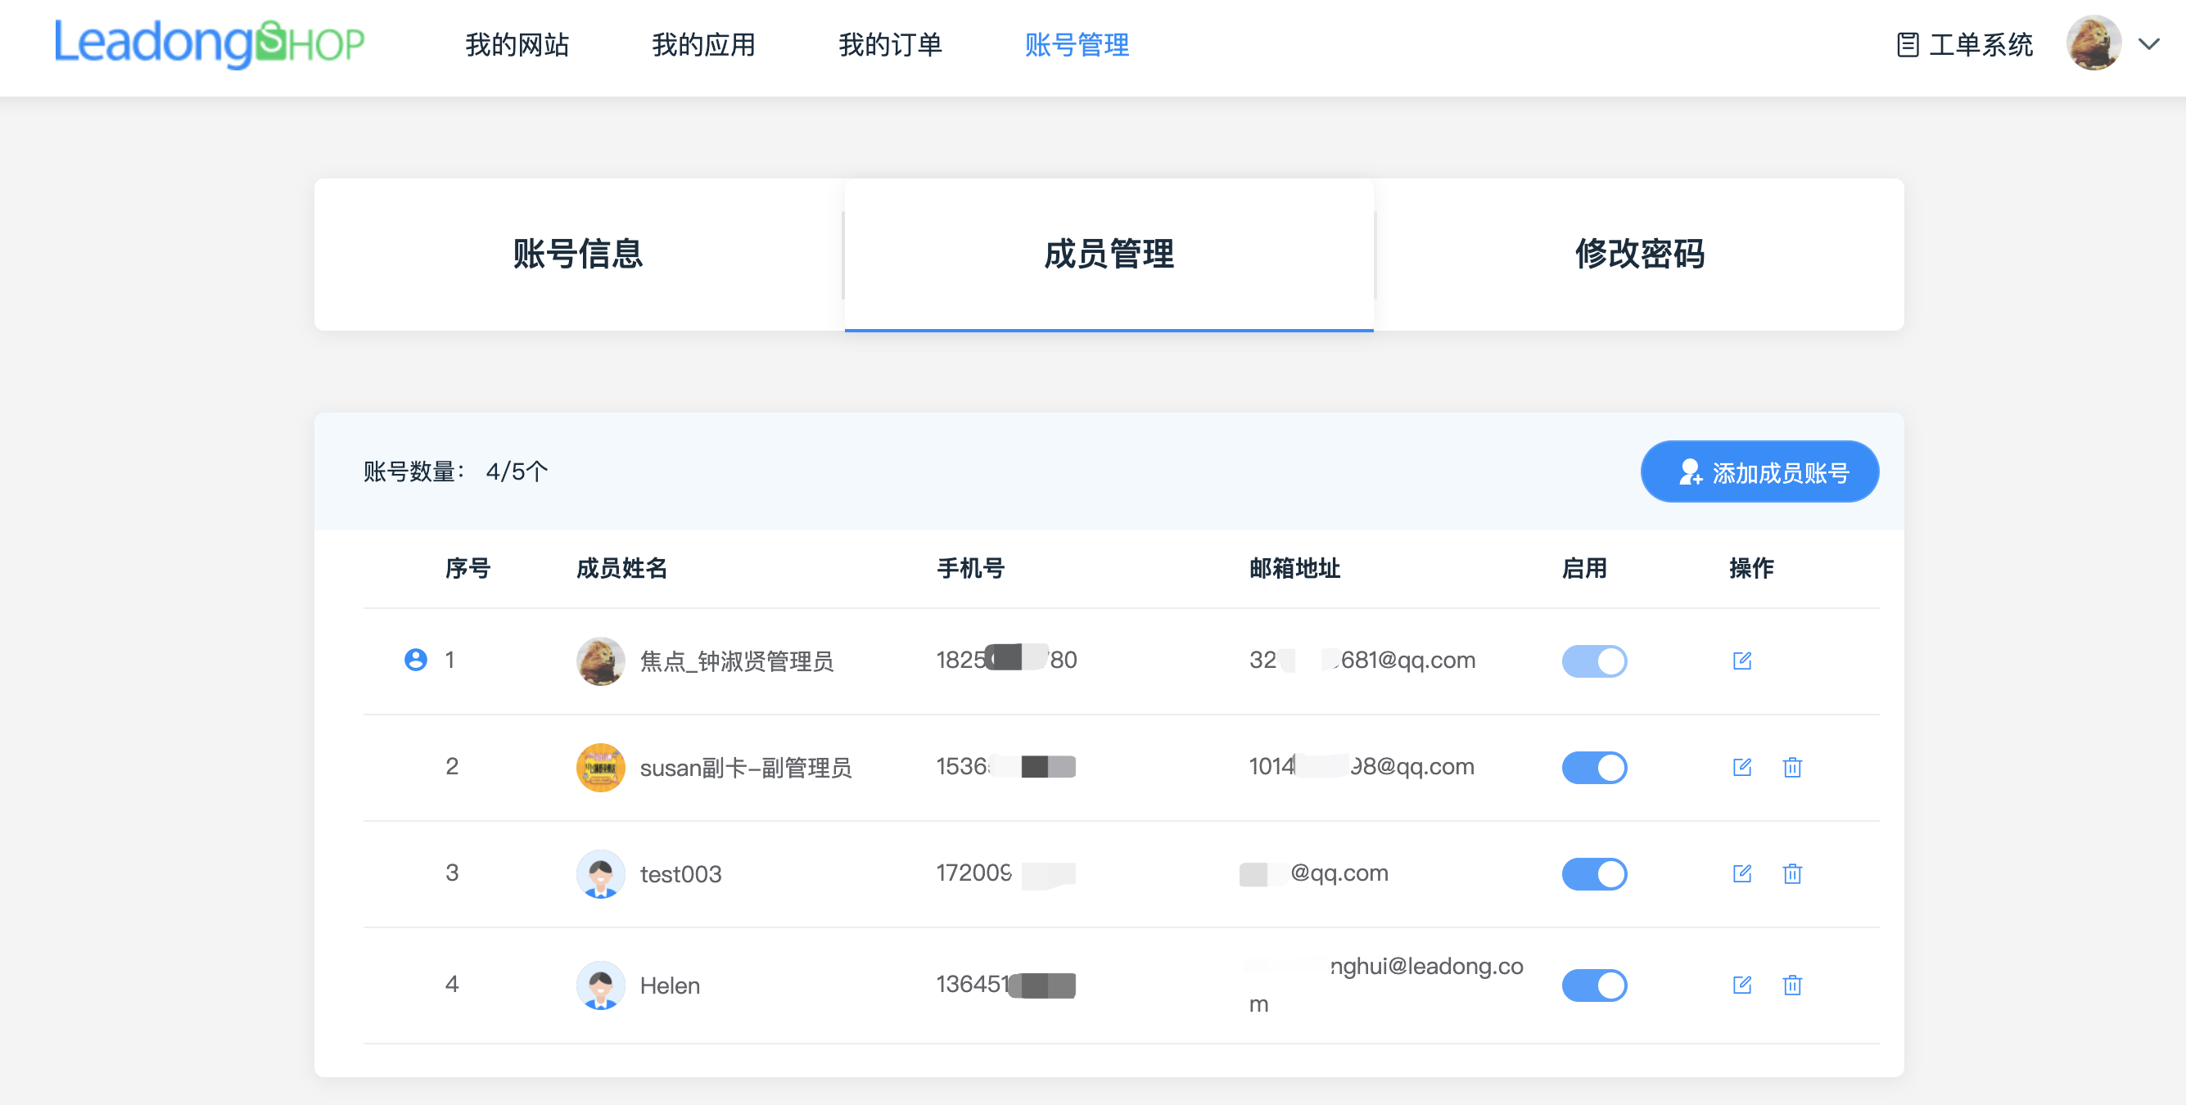Disable the toggle for susan副卡-副管理员

pyautogui.click(x=1595, y=766)
